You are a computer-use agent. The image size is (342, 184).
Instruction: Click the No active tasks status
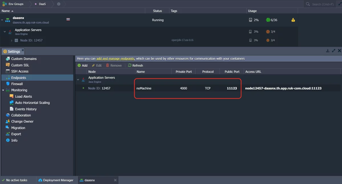[x=15, y=180]
